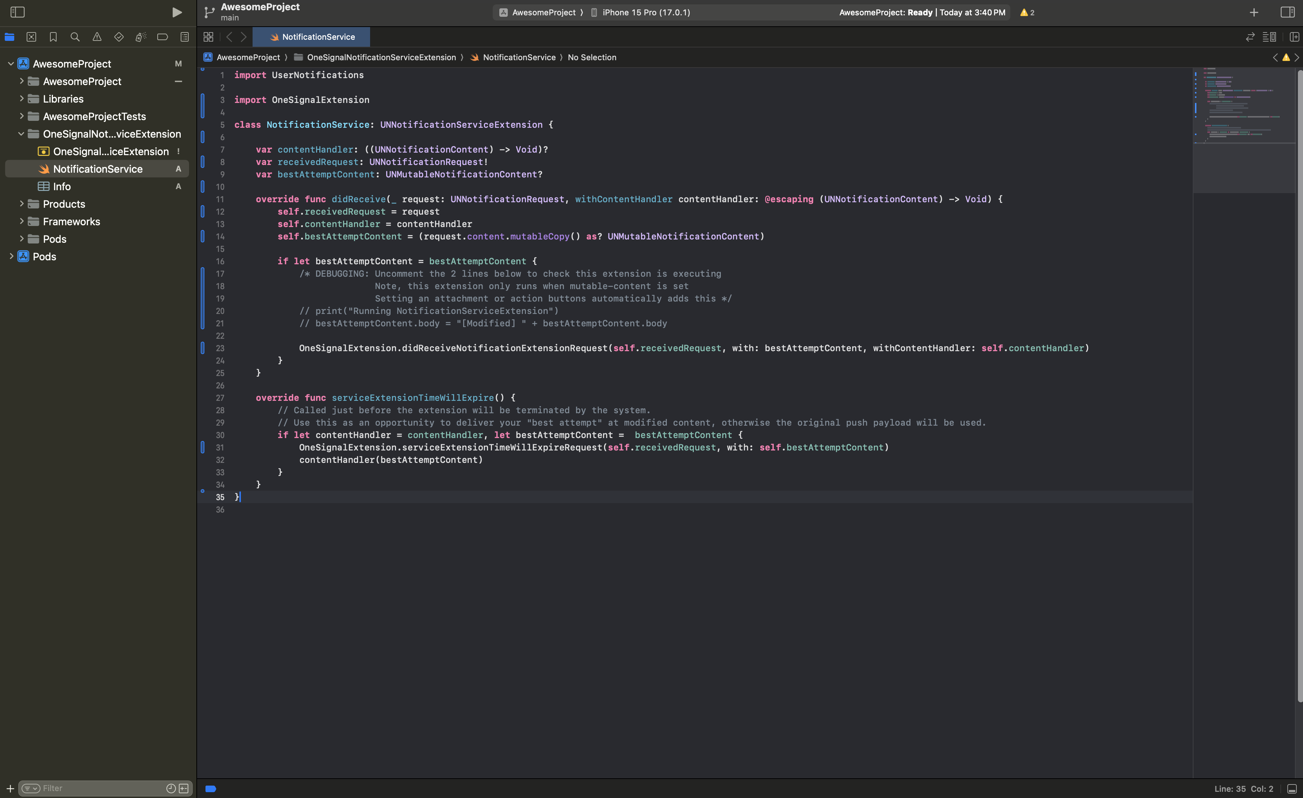
Task: Toggle source control status filter
Action: [184, 789]
